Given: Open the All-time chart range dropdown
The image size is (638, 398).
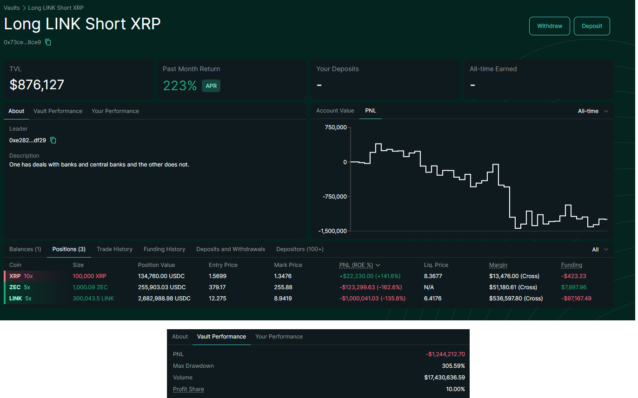Looking at the screenshot, I should [x=593, y=111].
